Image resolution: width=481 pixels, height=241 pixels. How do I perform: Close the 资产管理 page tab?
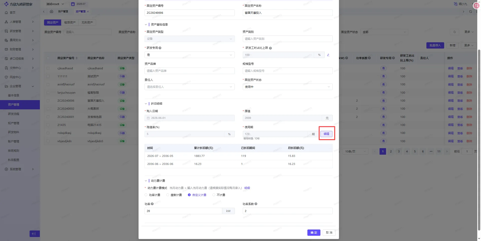[x=88, y=12]
